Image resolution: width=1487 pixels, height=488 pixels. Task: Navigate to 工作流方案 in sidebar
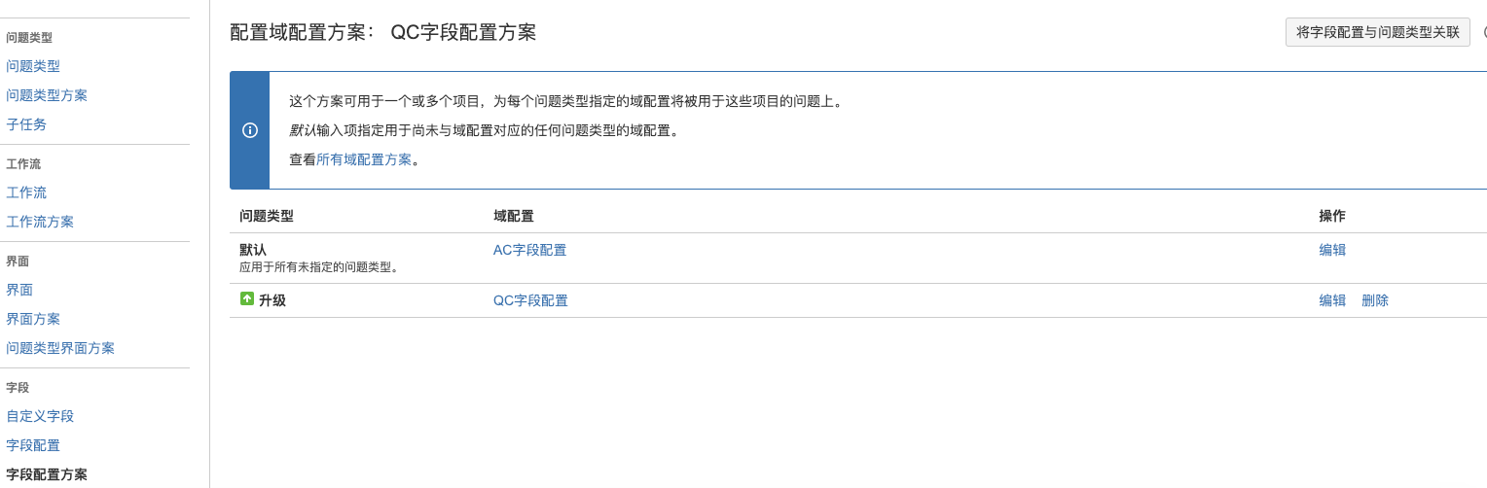(40, 222)
